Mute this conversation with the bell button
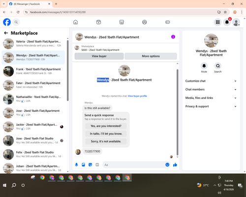The height and width of the screenshot is (197, 246). (204, 66)
